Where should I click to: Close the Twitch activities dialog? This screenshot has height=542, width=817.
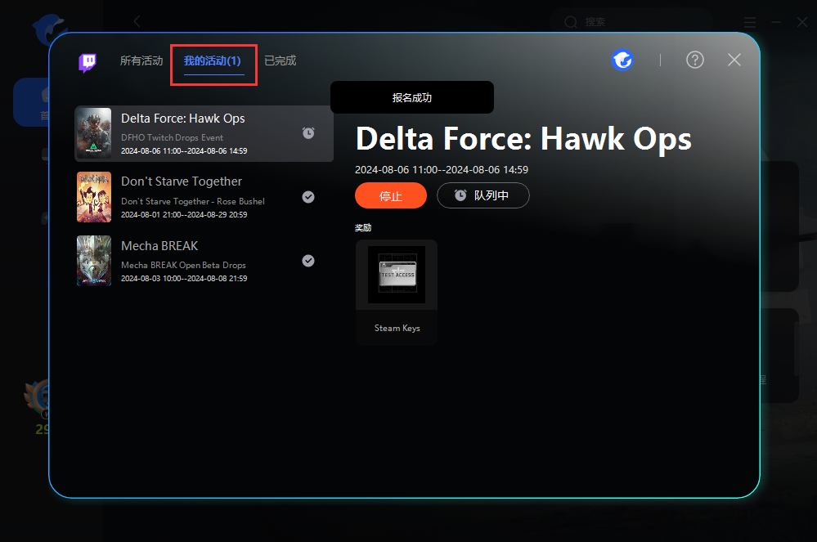[x=734, y=60]
